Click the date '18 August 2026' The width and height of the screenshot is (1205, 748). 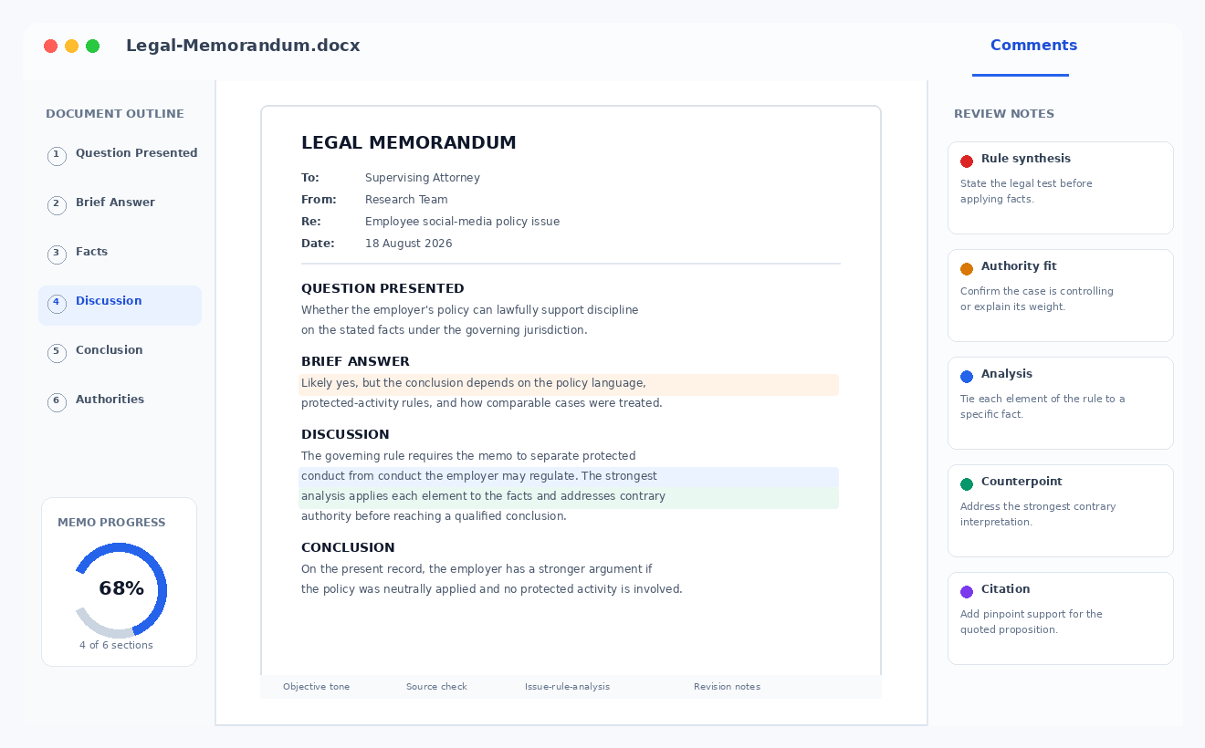[x=408, y=244]
